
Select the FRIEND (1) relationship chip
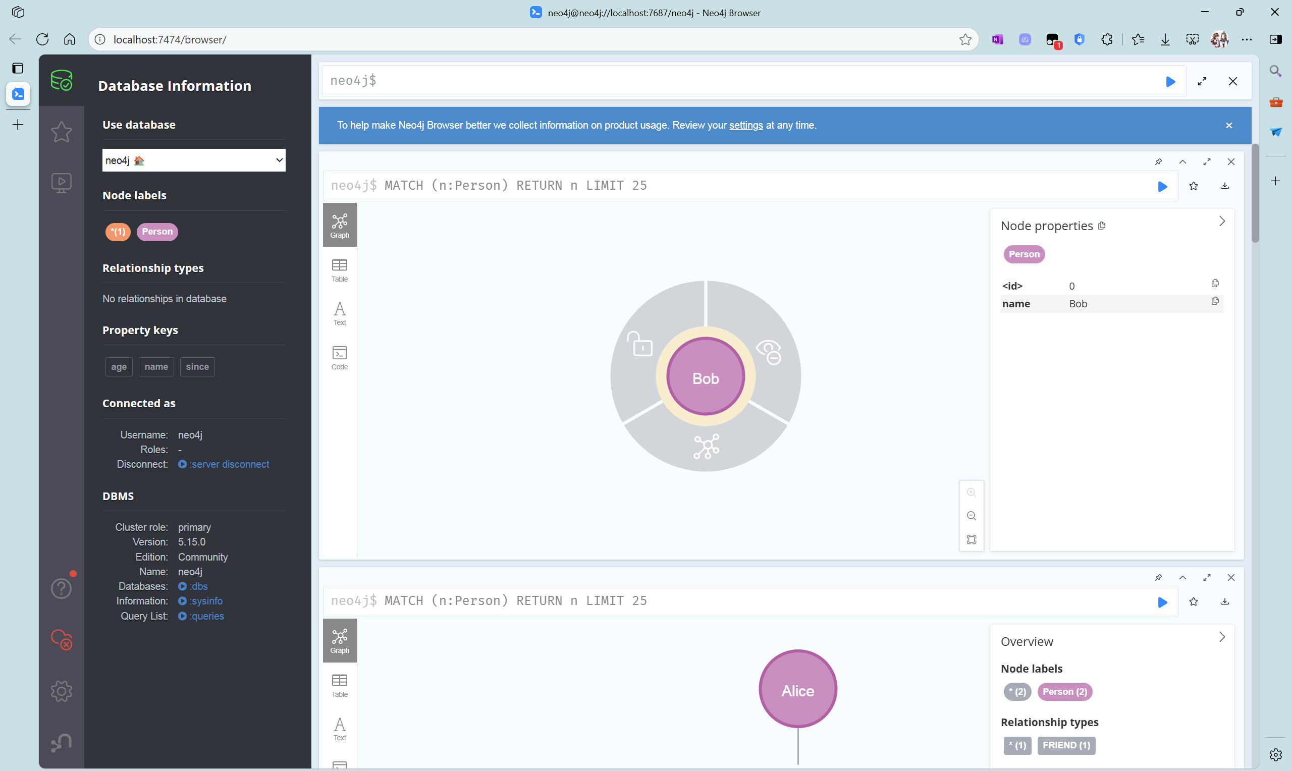[1066, 746]
